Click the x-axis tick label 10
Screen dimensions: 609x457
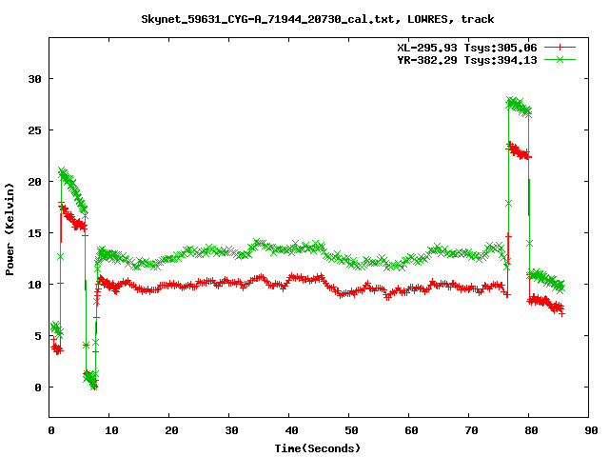[x=112, y=430]
